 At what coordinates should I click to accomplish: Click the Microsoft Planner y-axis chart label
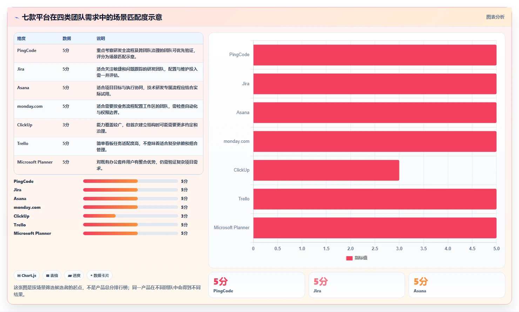(x=231, y=228)
